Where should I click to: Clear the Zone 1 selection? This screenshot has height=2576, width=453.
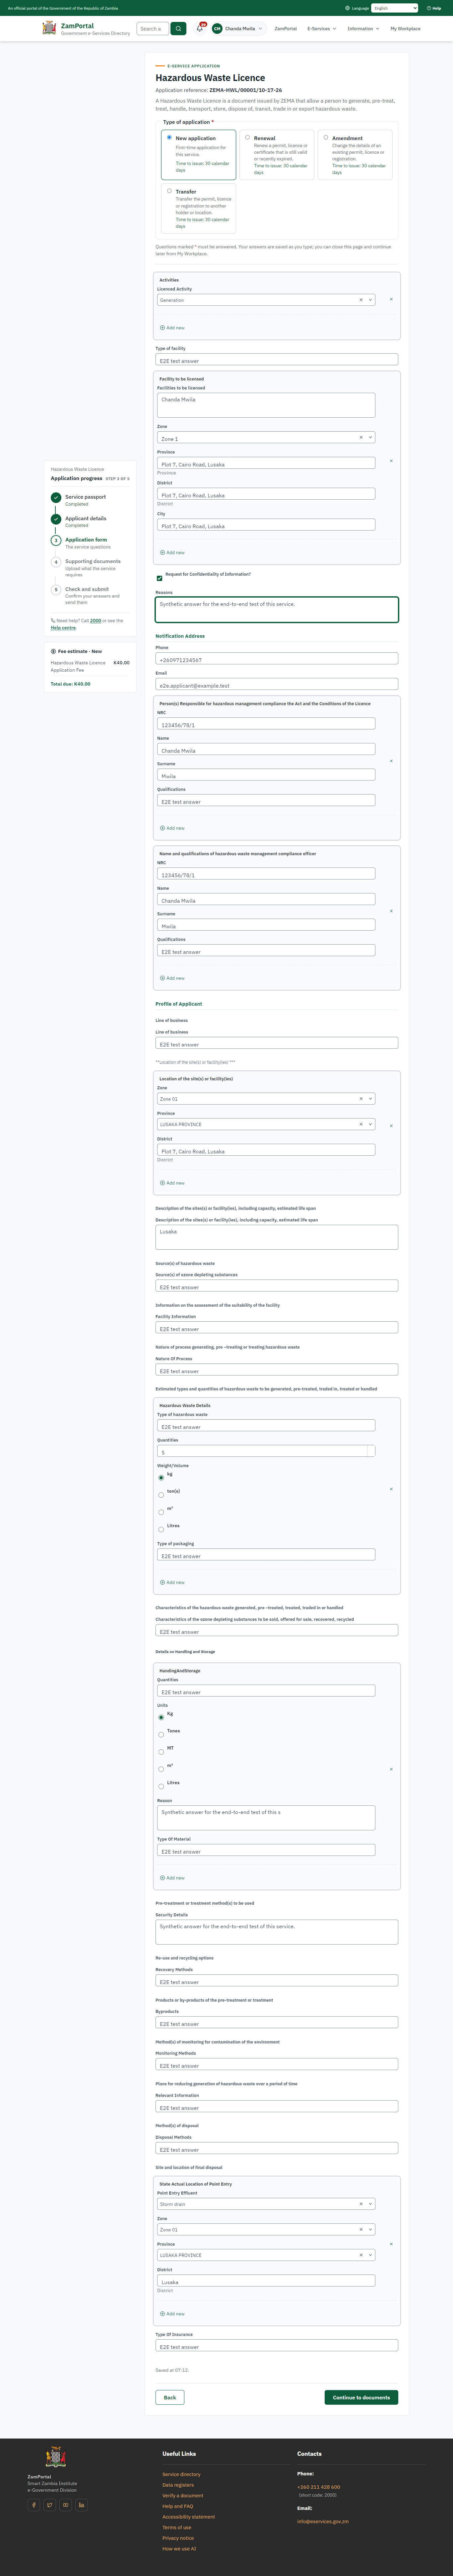tap(361, 437)
